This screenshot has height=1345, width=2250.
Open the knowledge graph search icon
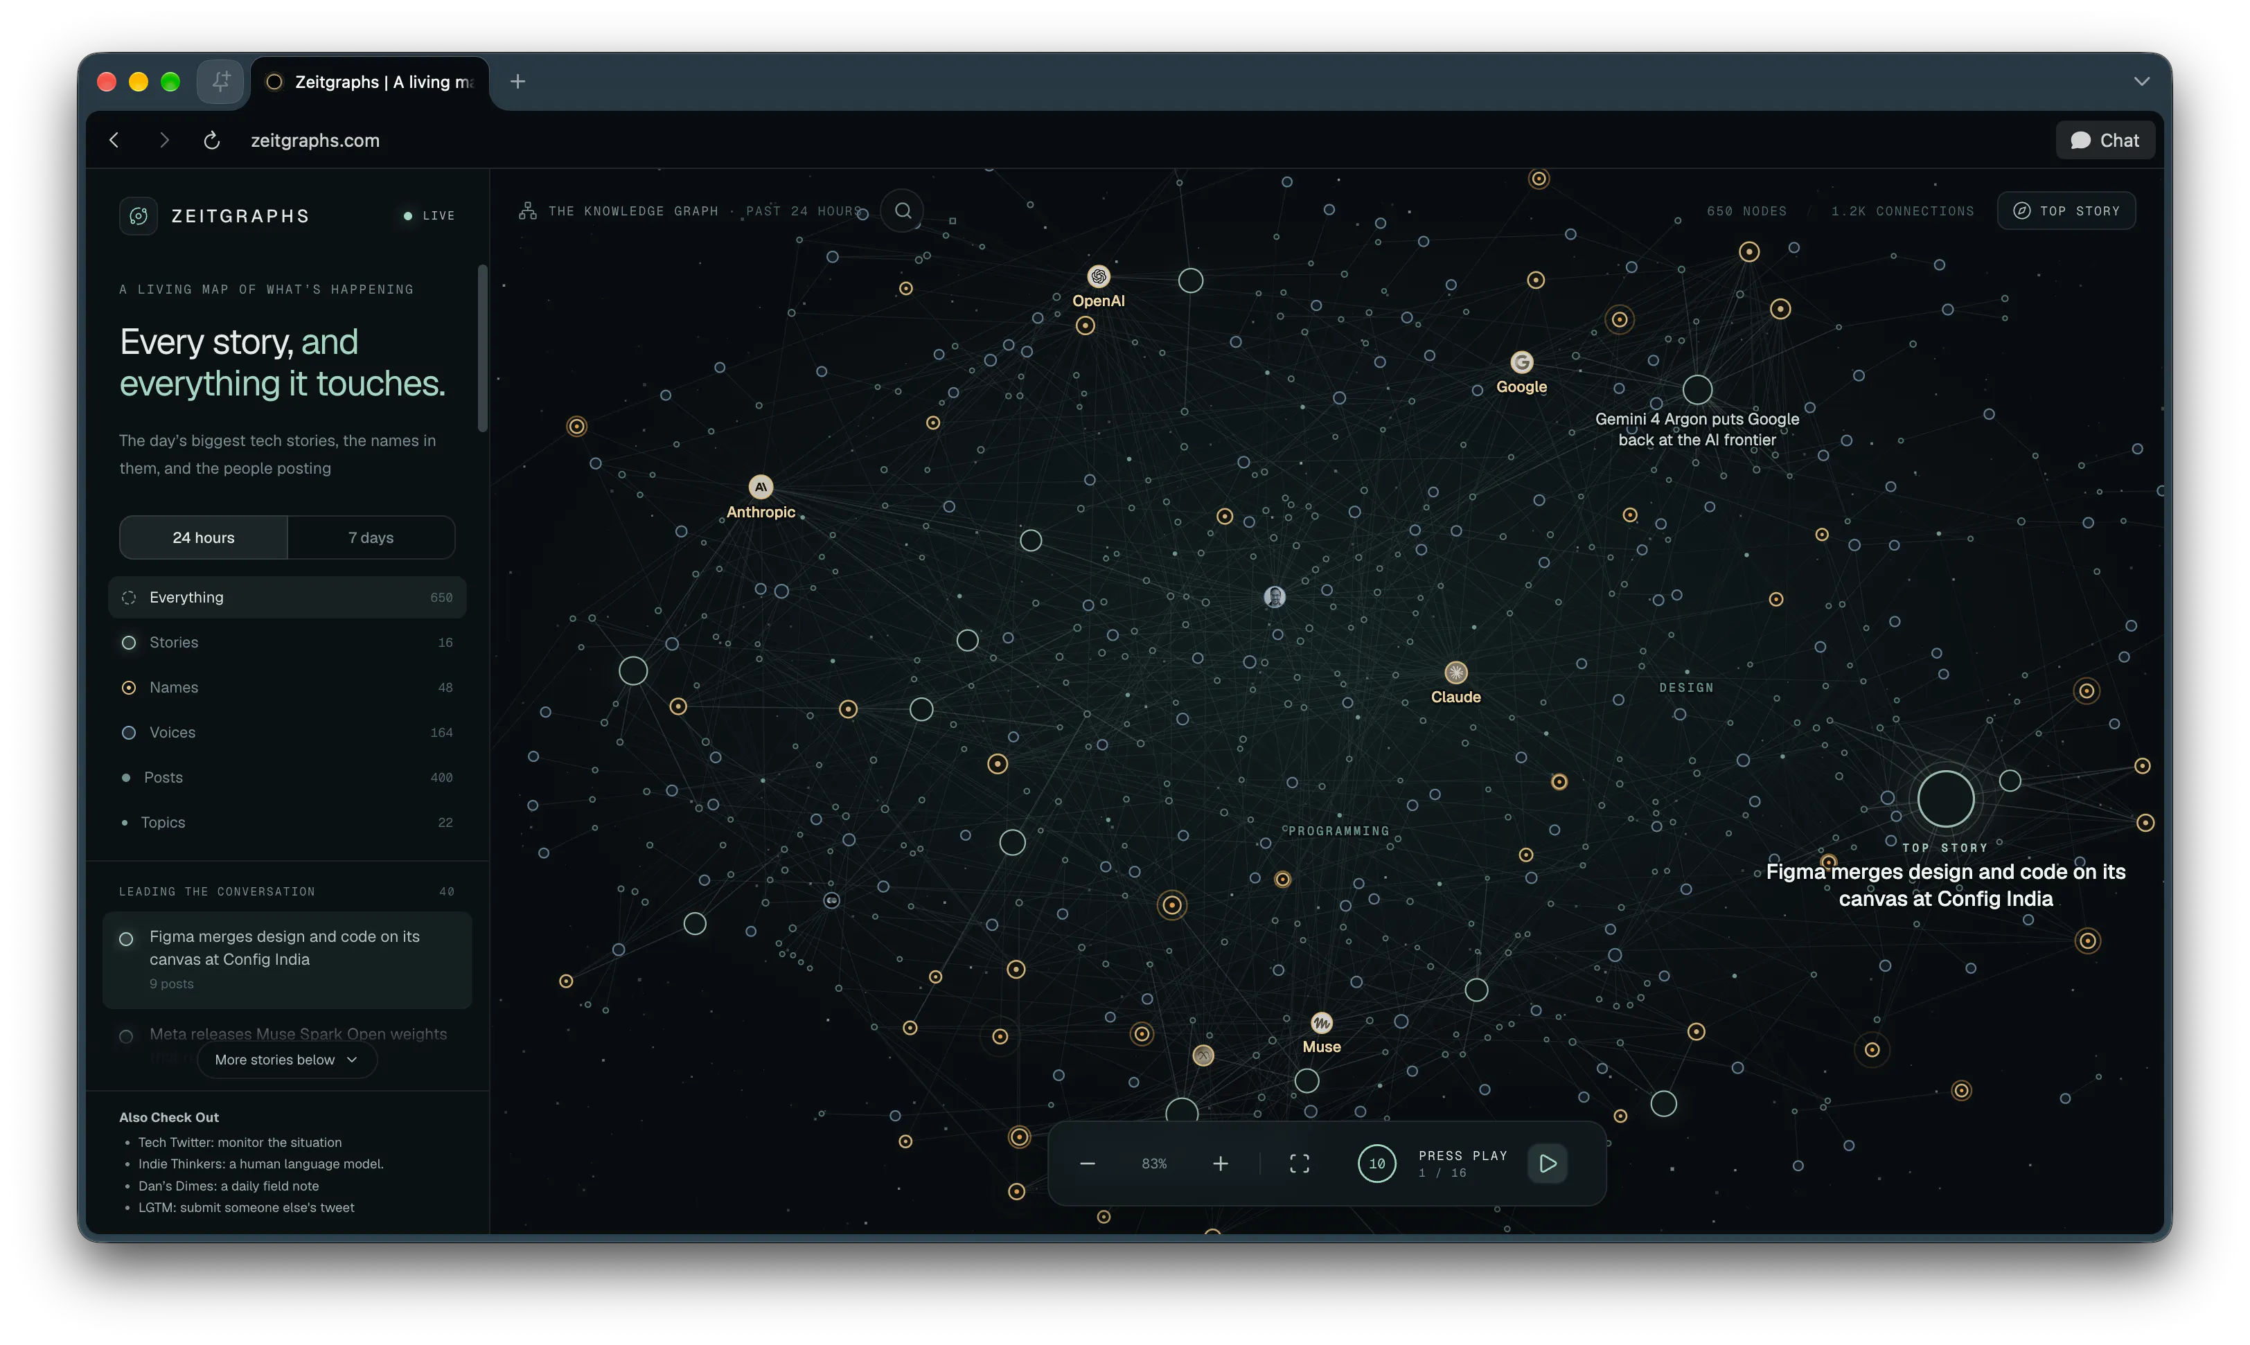point(903,211)
